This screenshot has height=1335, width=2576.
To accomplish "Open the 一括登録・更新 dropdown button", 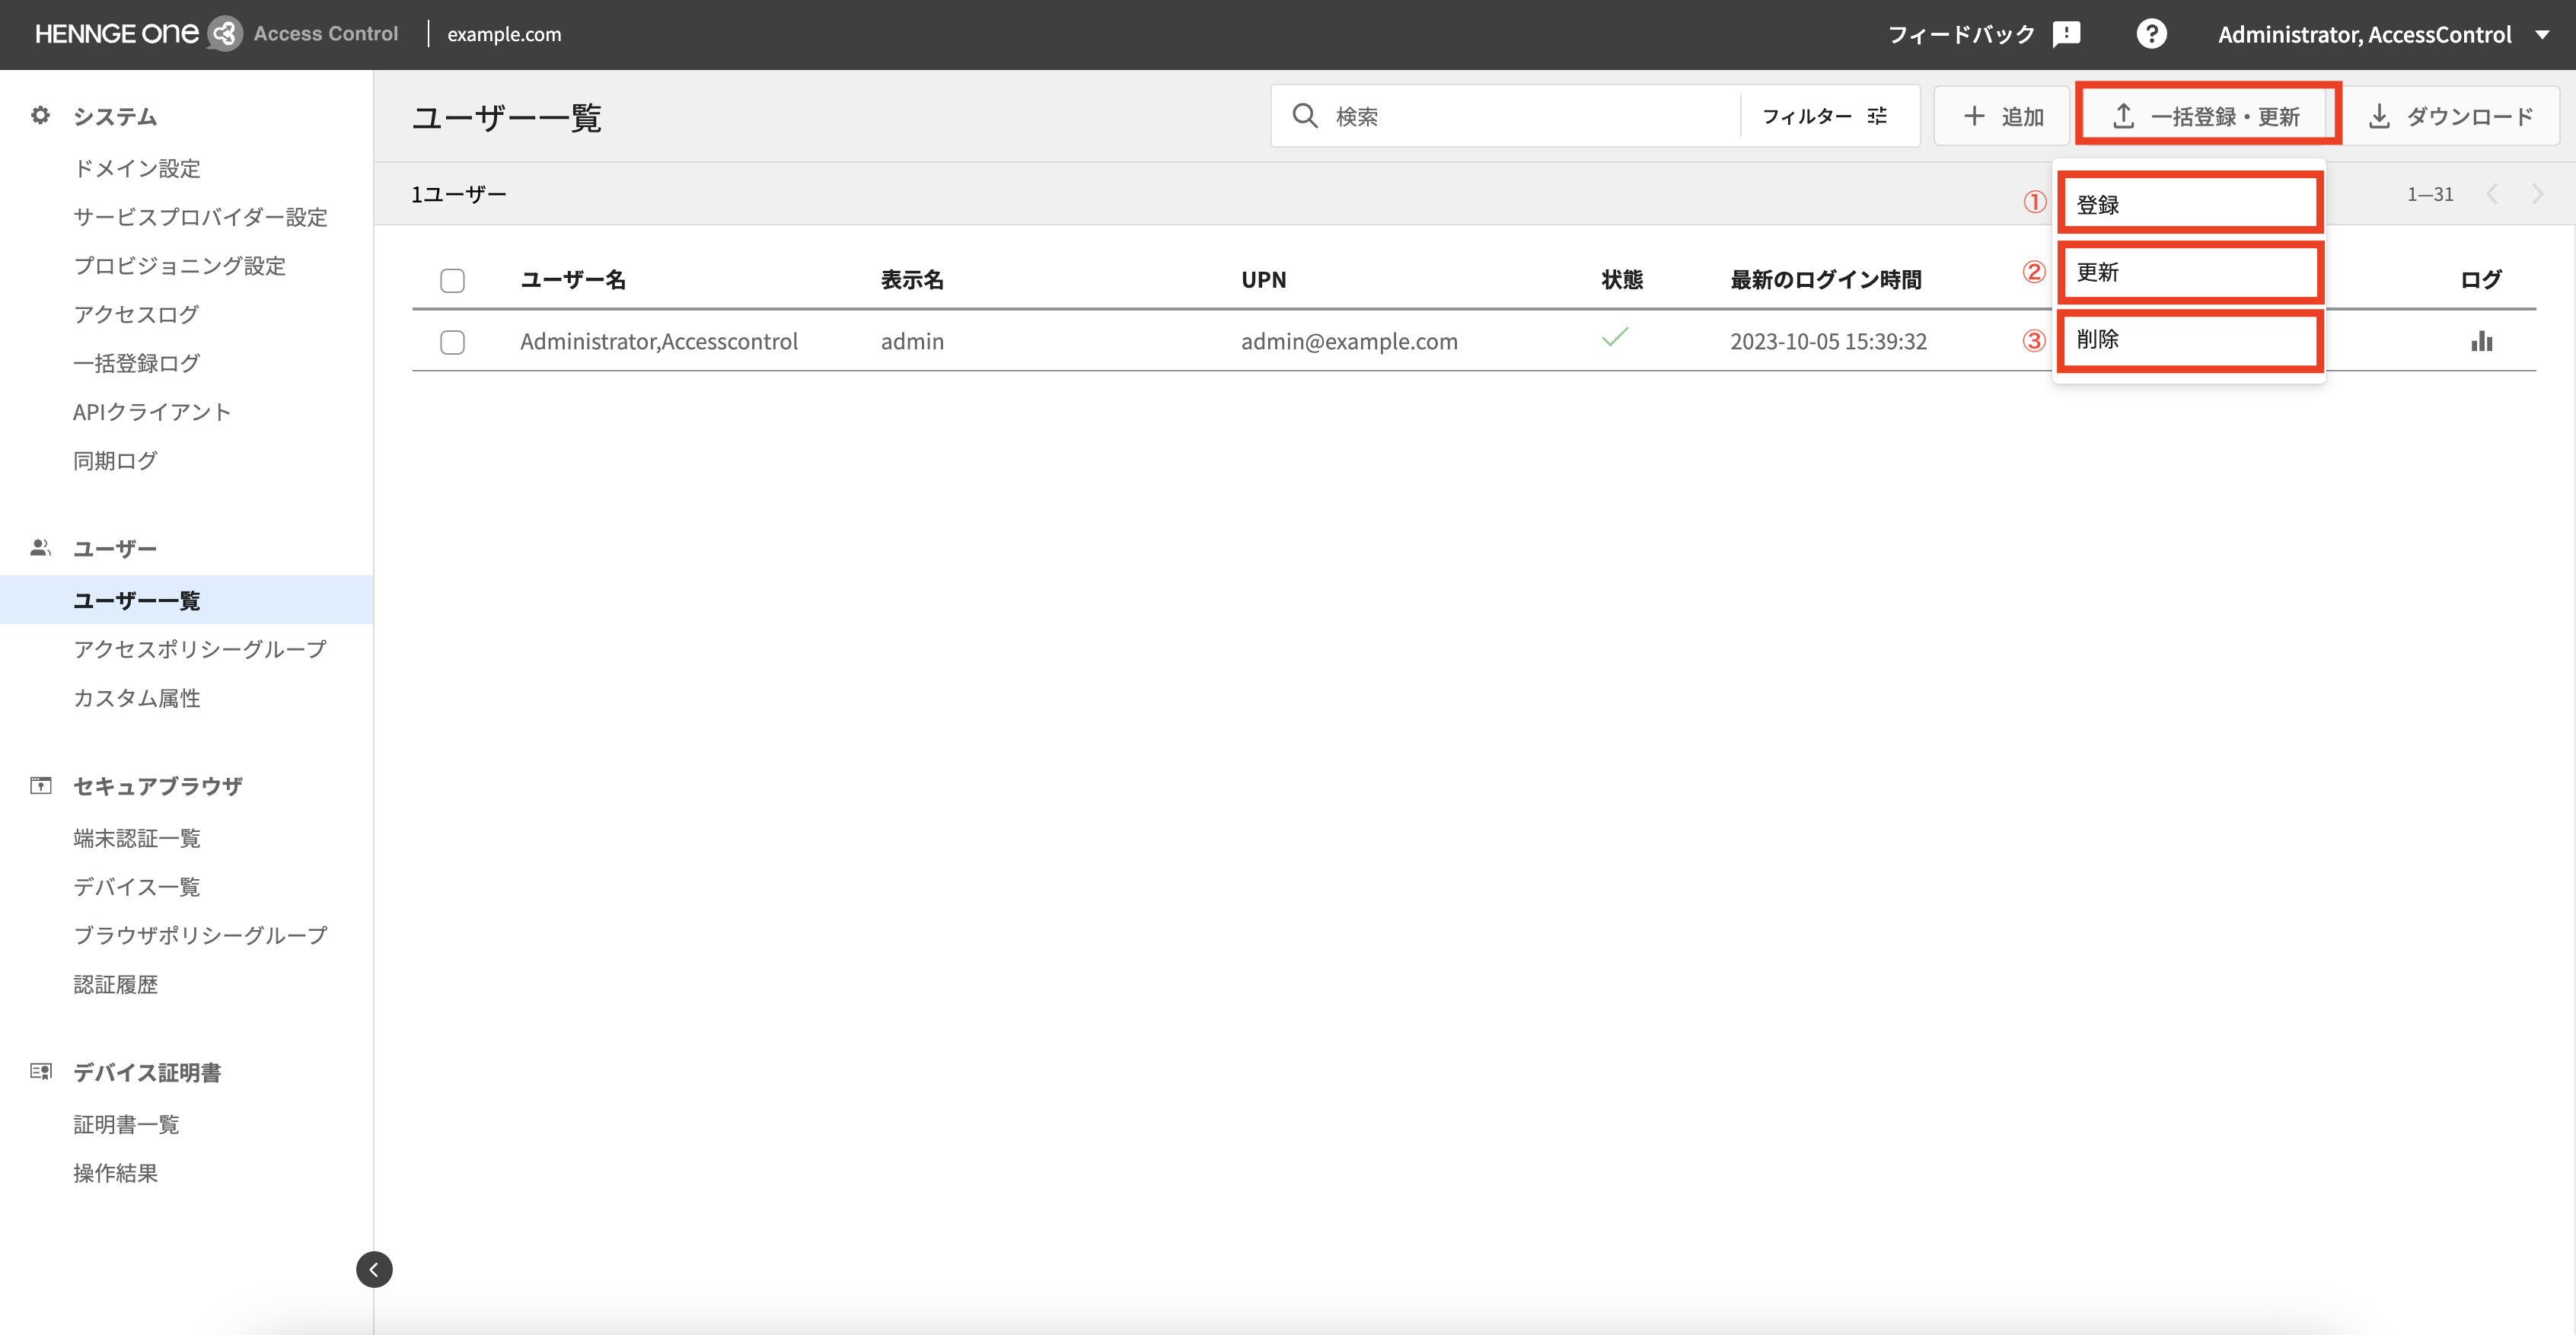I will 2207,116.
